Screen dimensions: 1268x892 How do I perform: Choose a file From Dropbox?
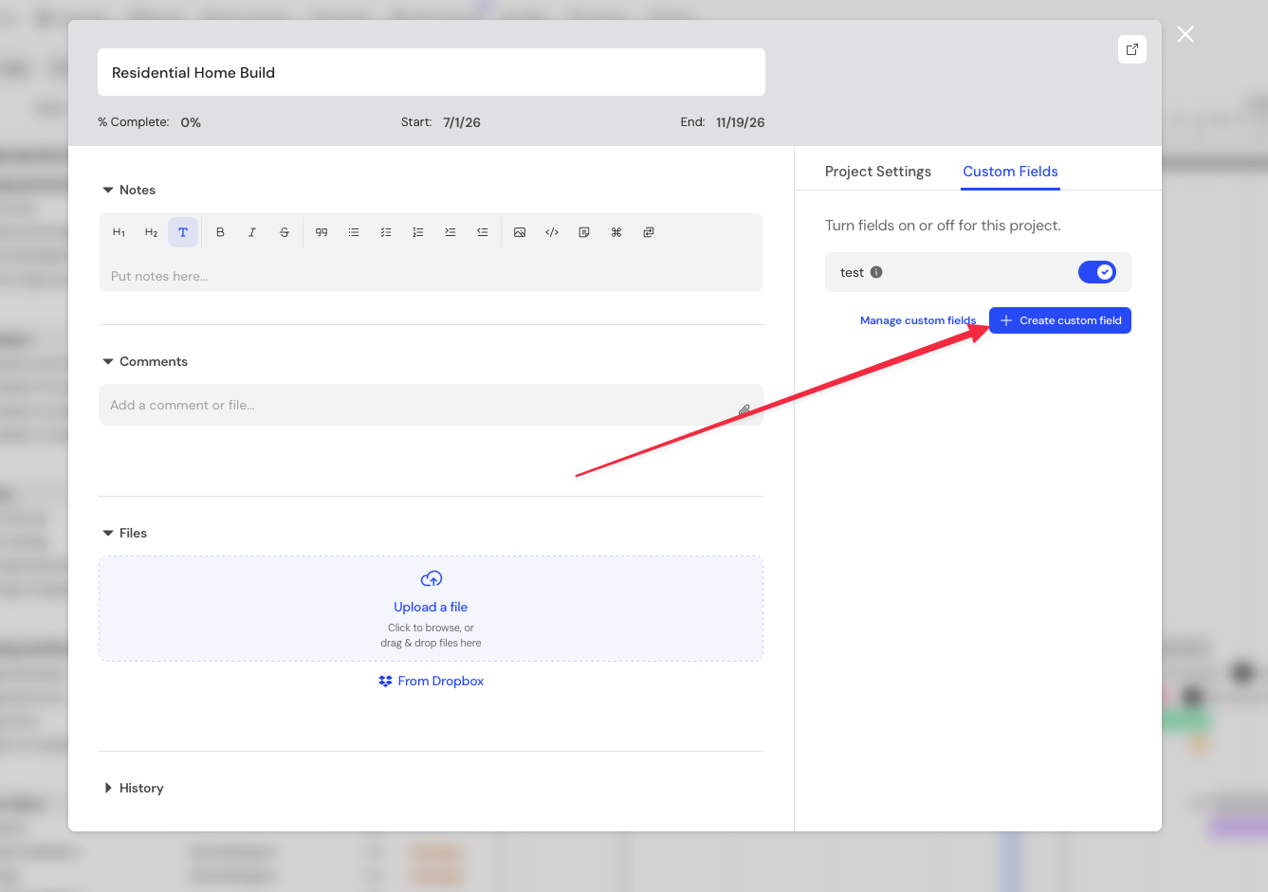pyautogui.click(x=432, y=681)
